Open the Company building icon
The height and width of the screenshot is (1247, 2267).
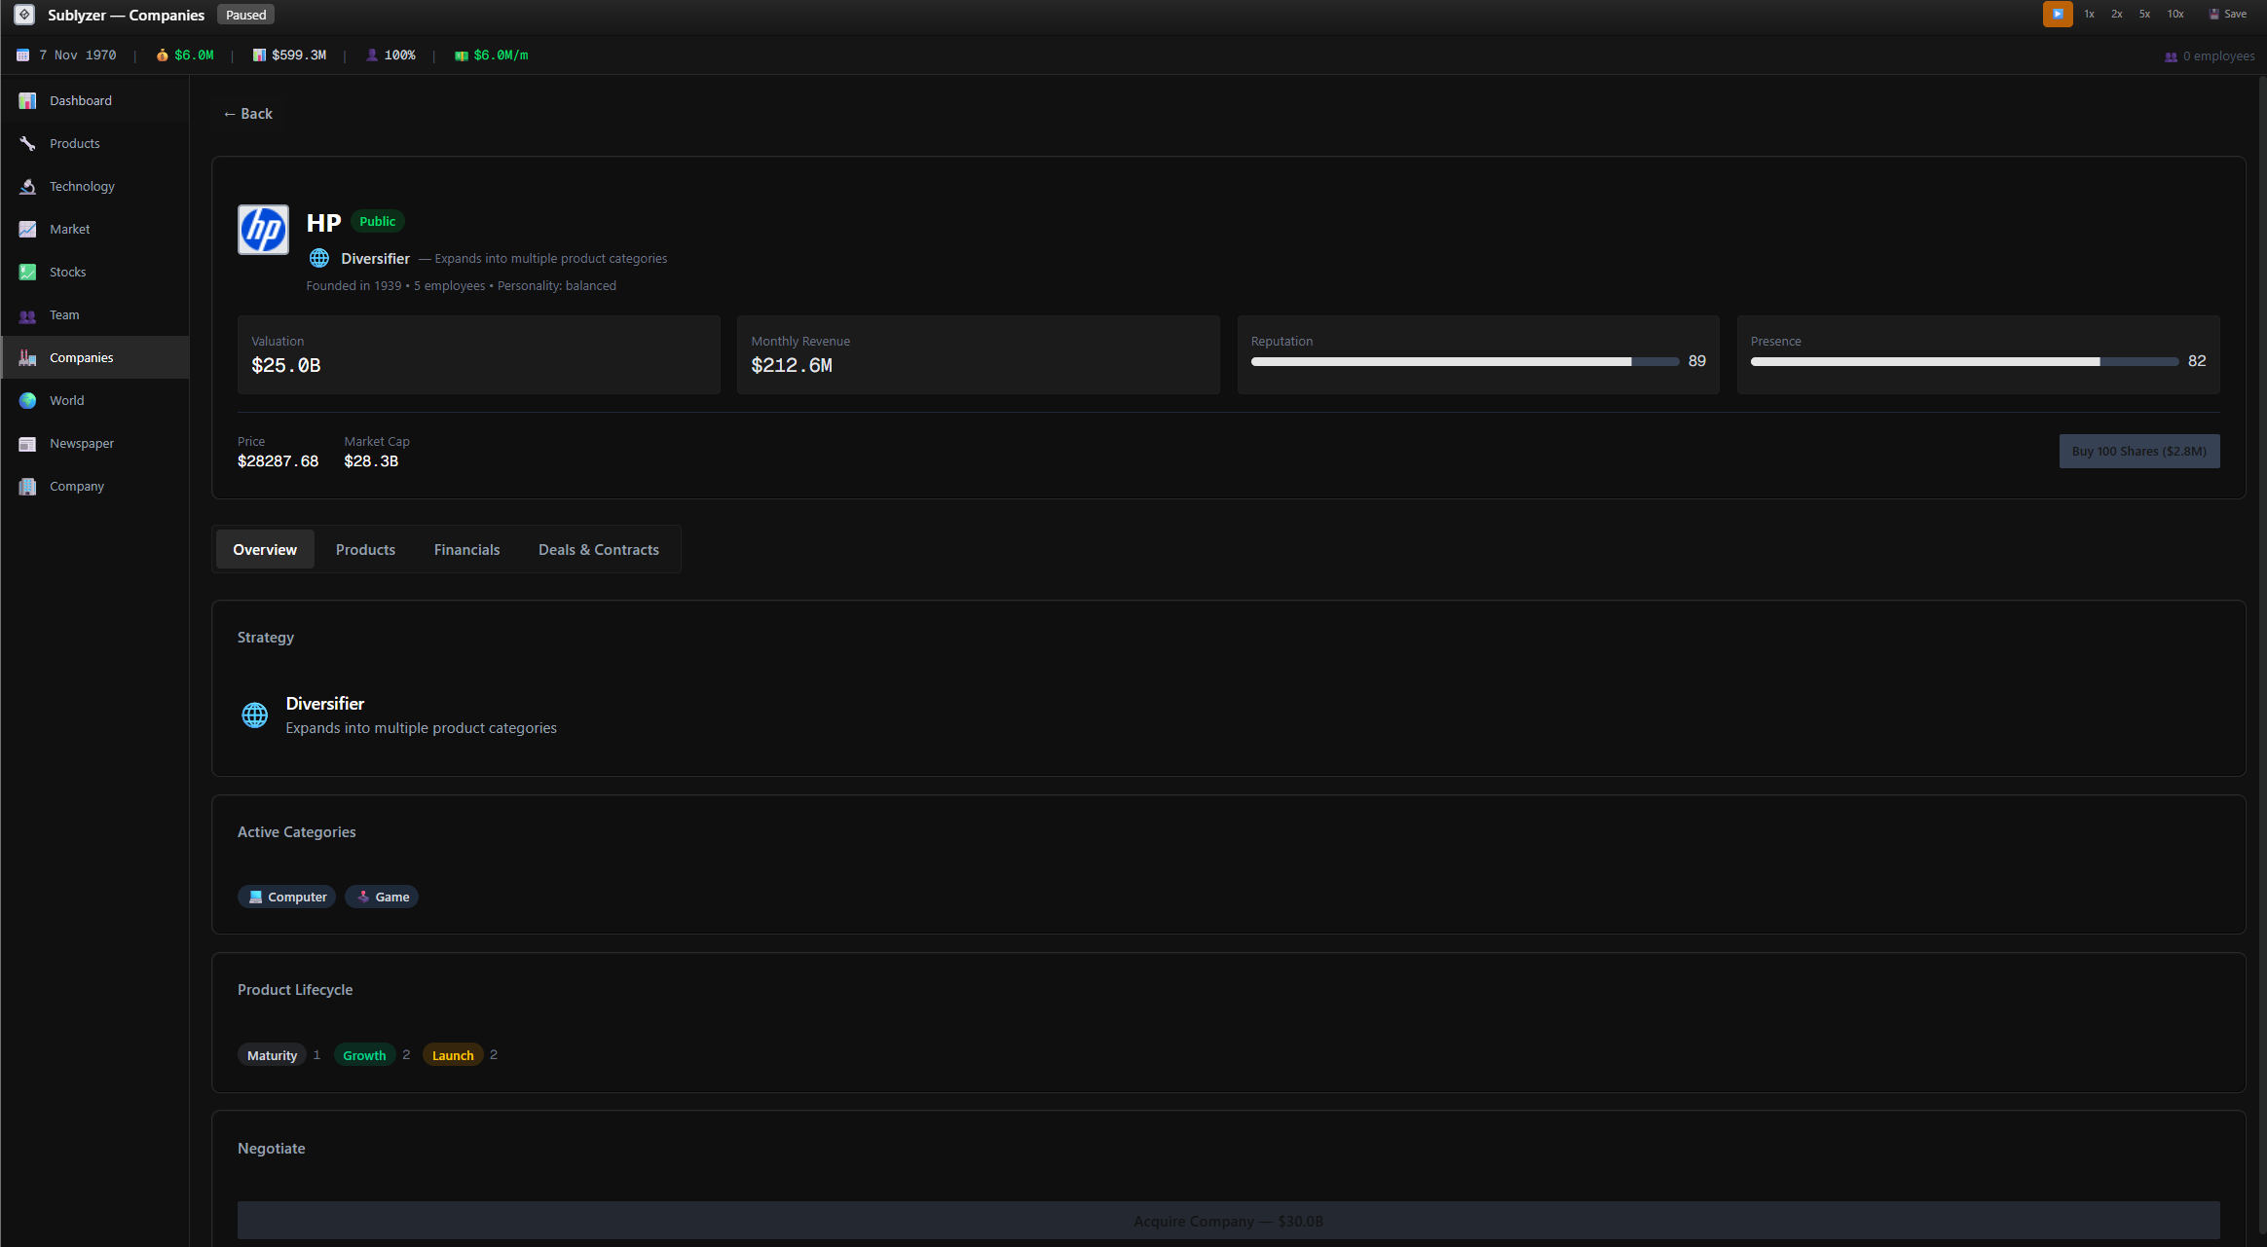tap(27, 486)
